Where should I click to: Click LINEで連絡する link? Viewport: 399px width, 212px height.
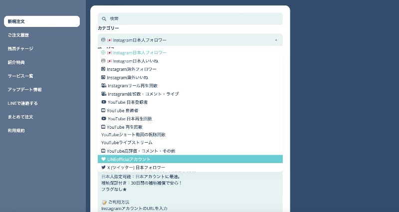[x=22, y=103]
